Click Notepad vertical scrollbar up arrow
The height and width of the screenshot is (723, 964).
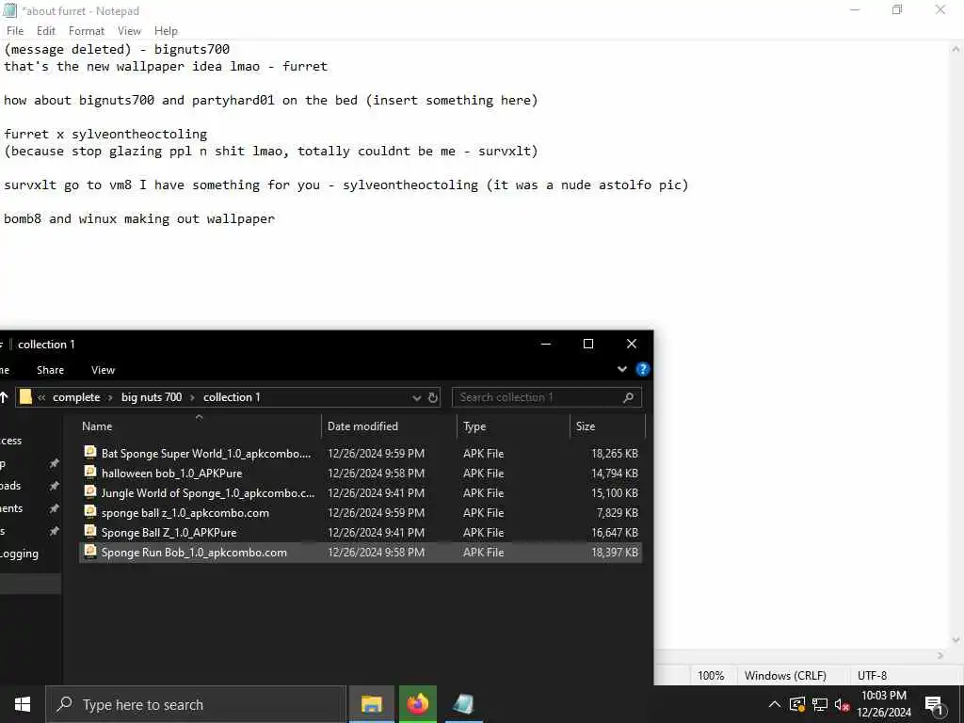pyautogui.click(x=956, y=49)
